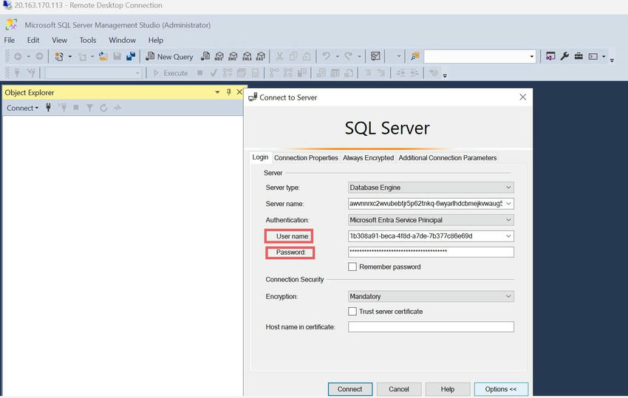Close the Object Explorer panel

tap(239, 92)
